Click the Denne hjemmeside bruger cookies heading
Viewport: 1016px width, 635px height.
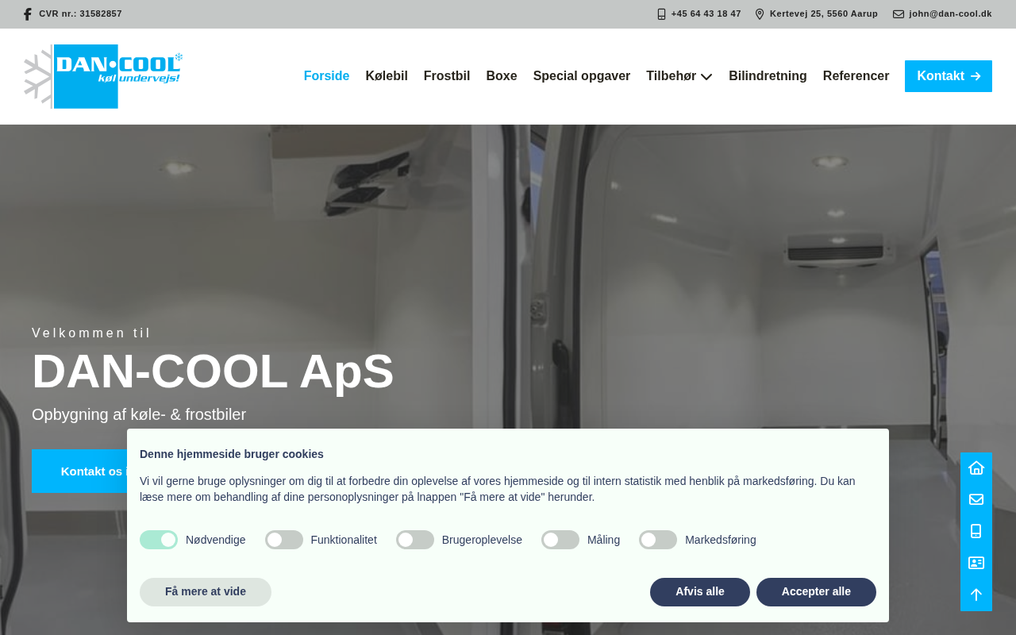click(232, 454)
